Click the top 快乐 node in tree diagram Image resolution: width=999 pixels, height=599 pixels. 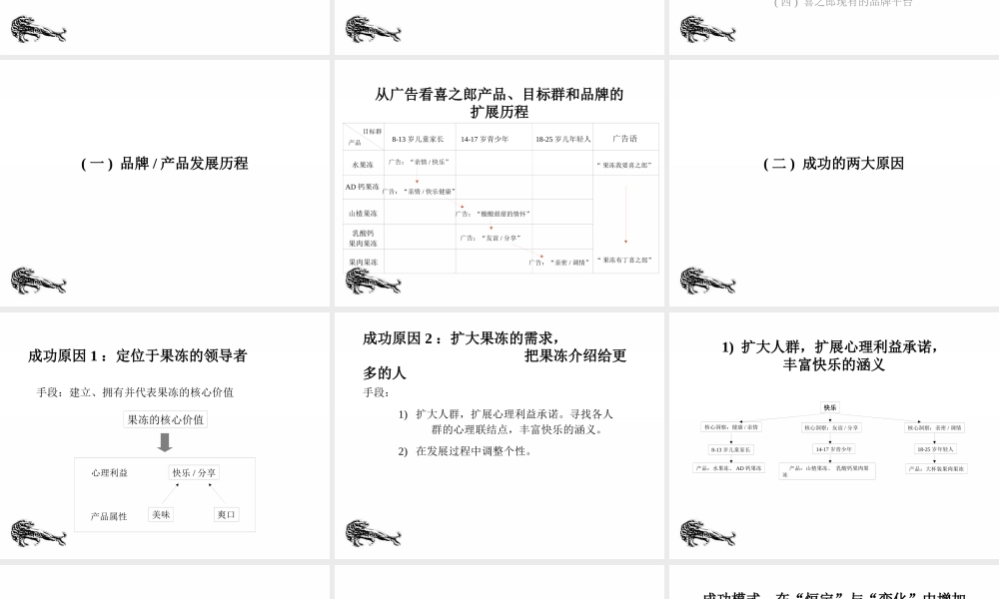(x=830, y=407)
